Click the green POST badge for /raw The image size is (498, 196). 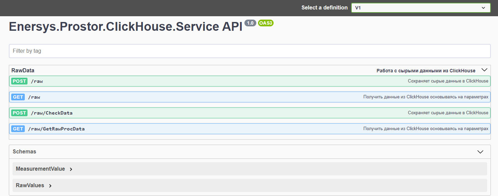[19, 81]
